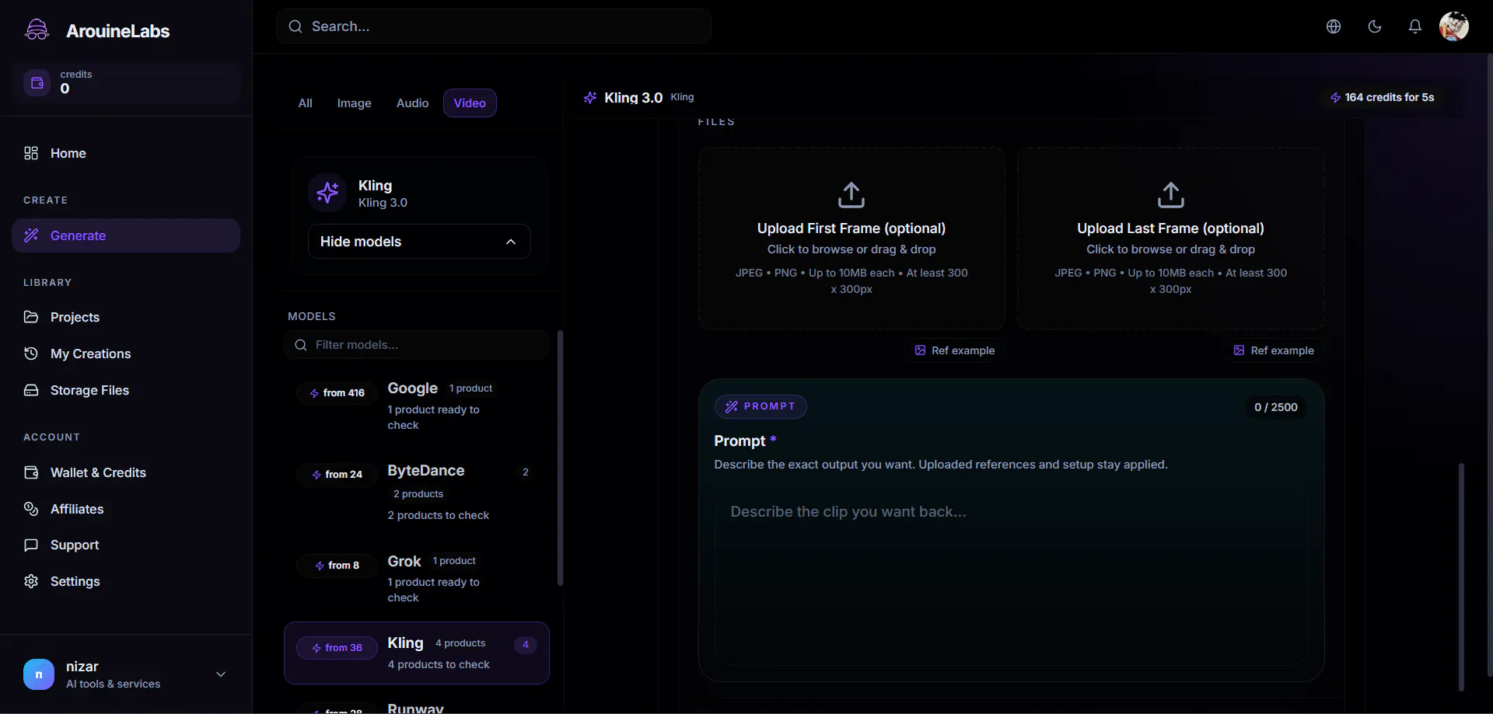This screenshot has height=714, width=1493.
Task: Select the Audio category tab
Action: [x=413, y=103]
